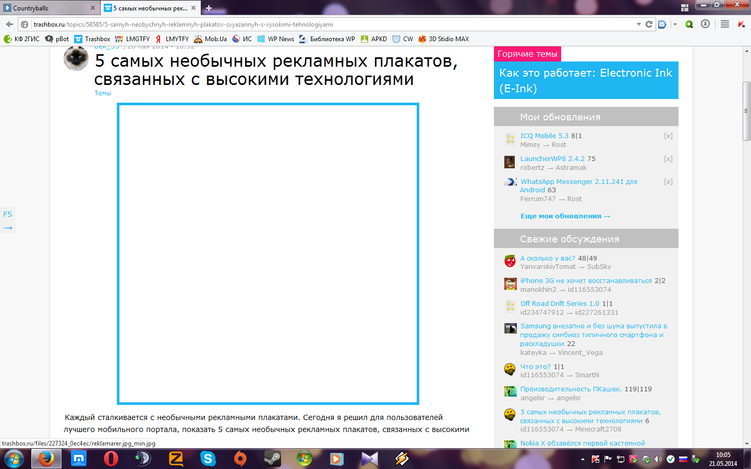Open discussion 'А сколько у вас?'

click(548, 258)
